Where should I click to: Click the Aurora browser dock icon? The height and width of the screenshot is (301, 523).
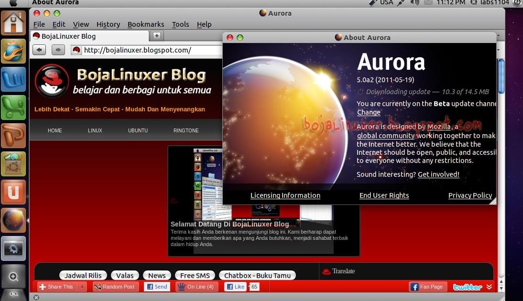(13, 220)
